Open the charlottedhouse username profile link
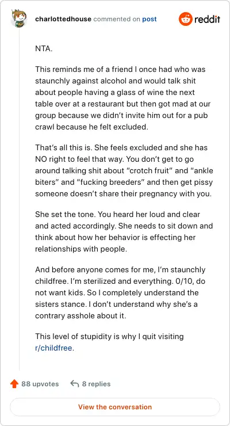Viewport: 230px width, 426px height. click(63, 20)
